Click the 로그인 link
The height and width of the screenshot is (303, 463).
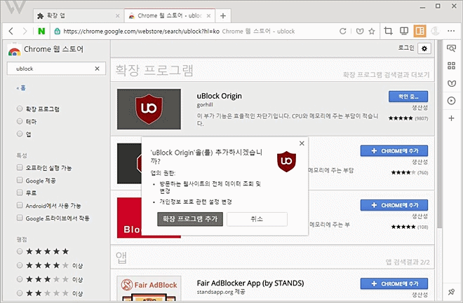click(x=406, y=48)
